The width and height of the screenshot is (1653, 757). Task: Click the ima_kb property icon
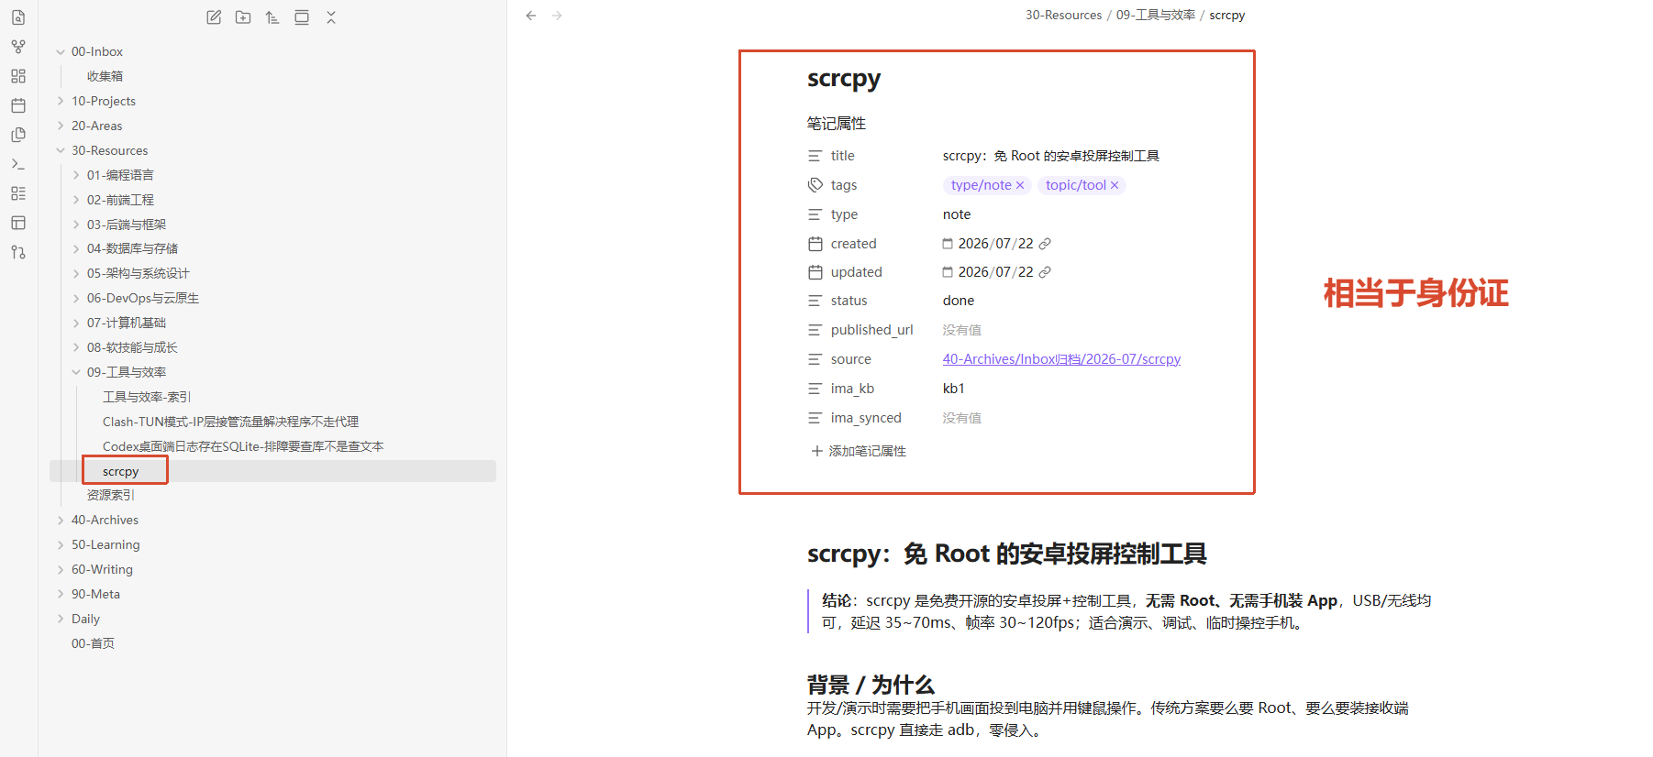[x=815, y=389]
